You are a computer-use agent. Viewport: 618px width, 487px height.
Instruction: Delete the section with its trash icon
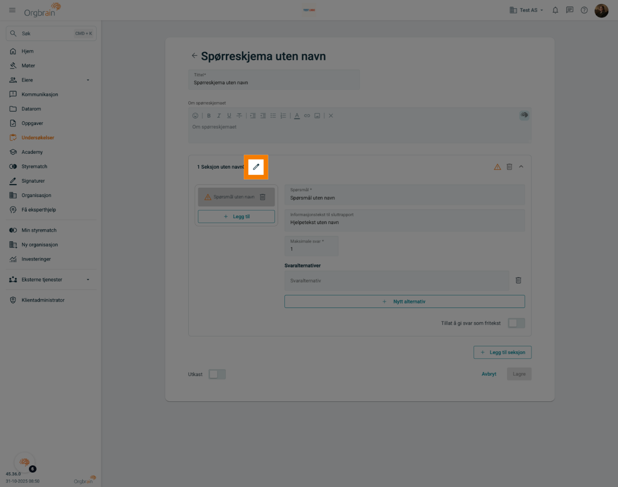(x=509, y=167)
